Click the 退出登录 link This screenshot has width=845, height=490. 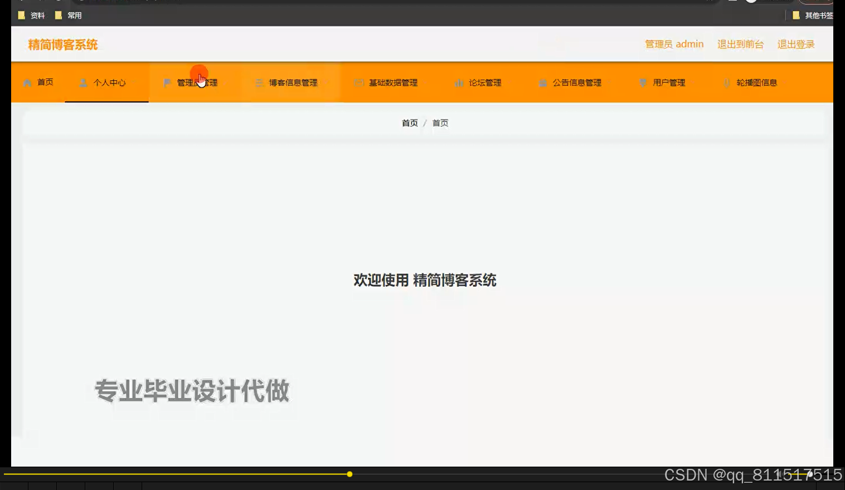tap(796, 44)
